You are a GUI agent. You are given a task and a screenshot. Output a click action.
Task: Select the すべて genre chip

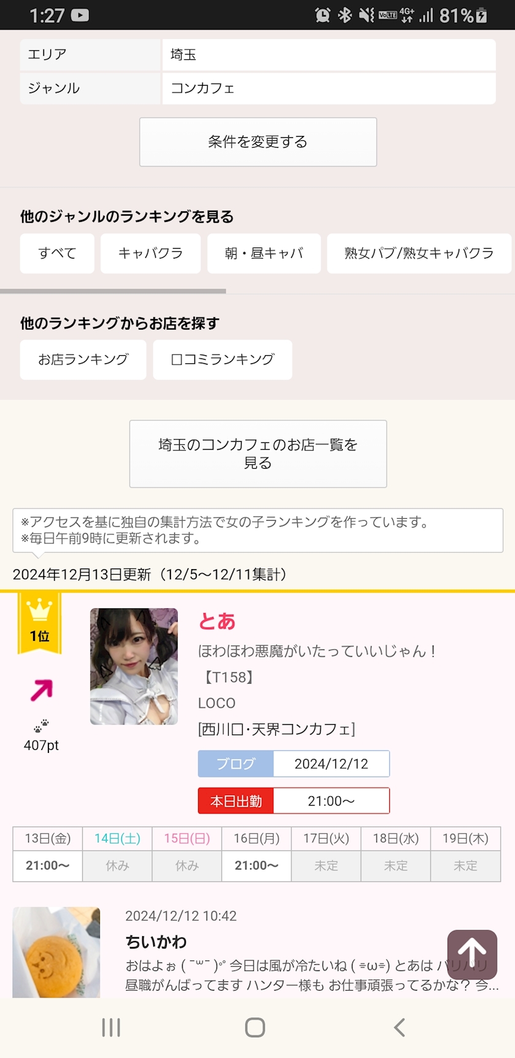click(57, 253)
